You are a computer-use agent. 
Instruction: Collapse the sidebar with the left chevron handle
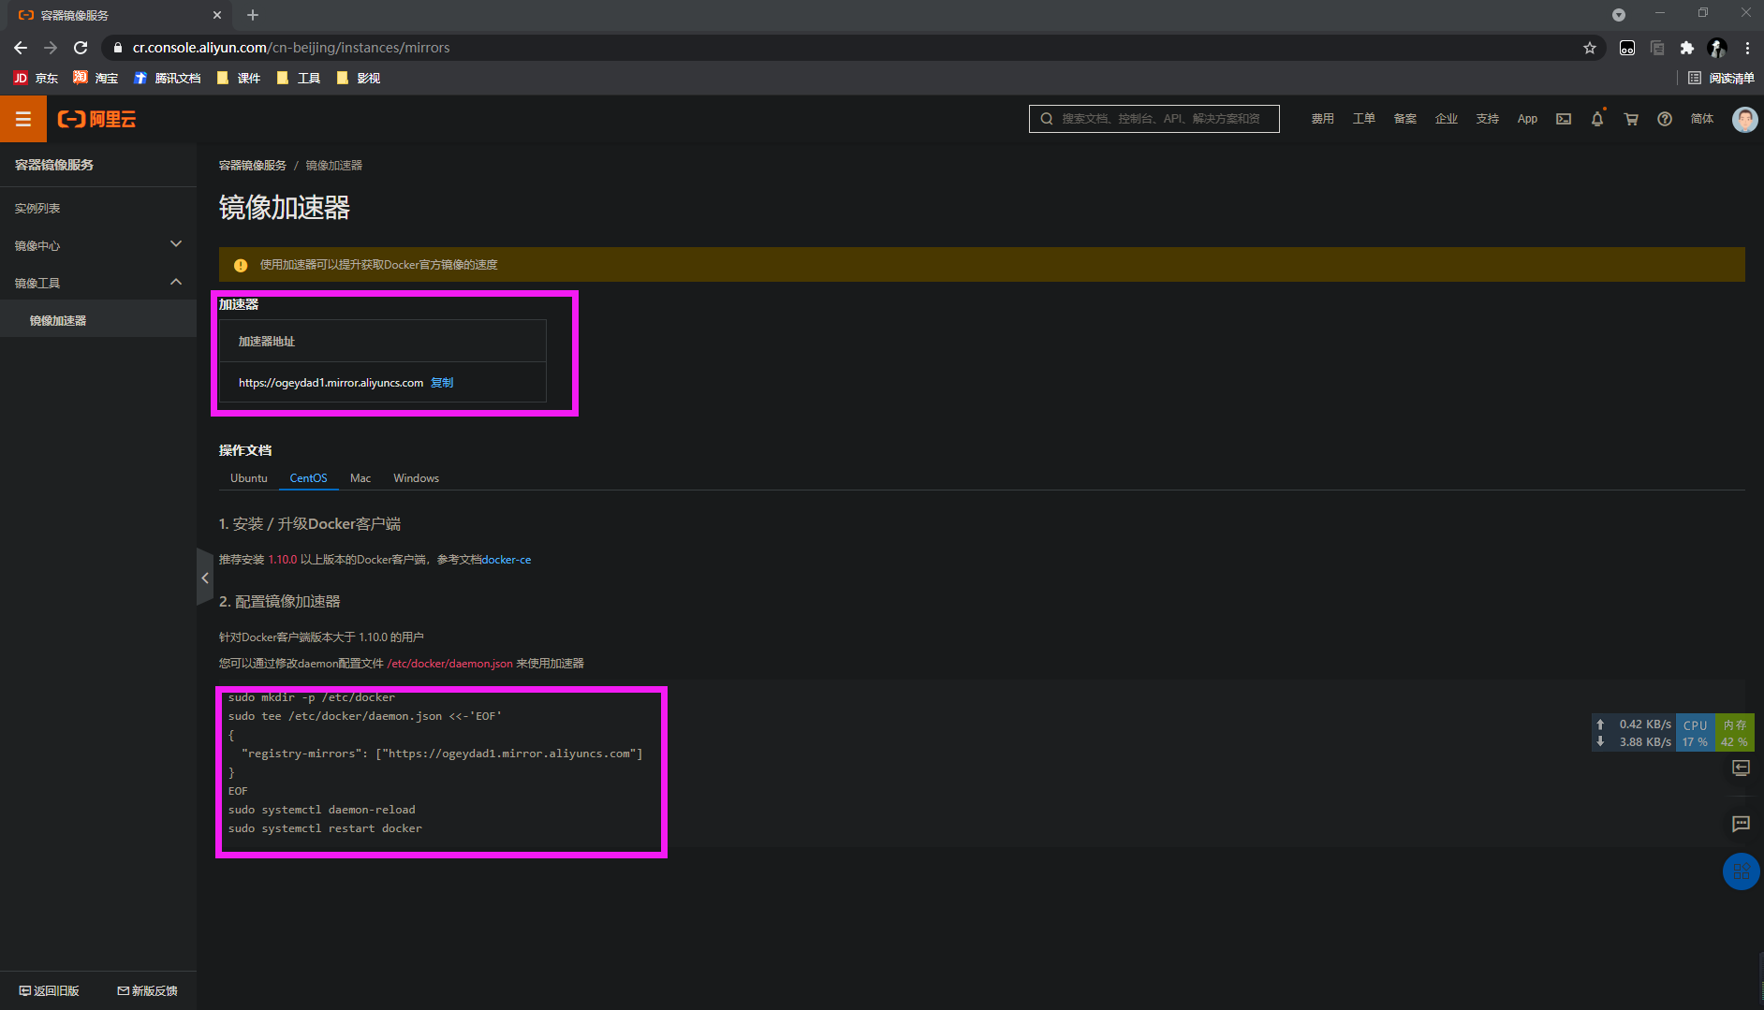click(x=205, y=578)
